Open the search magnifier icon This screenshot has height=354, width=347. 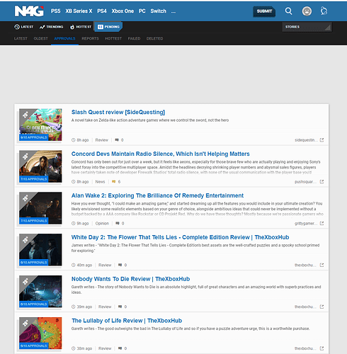tap(288, 11)
